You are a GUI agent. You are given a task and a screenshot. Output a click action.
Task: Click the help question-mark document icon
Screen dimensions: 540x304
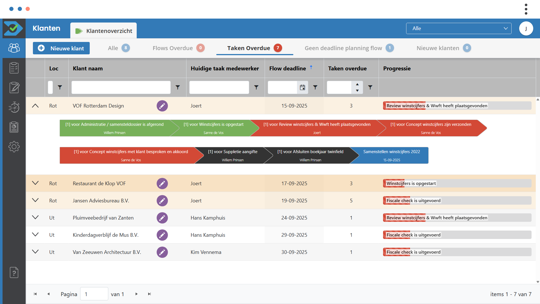[14, 272]
